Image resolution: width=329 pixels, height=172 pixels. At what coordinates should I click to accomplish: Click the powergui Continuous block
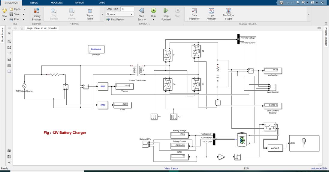click(x=96, y=49)
